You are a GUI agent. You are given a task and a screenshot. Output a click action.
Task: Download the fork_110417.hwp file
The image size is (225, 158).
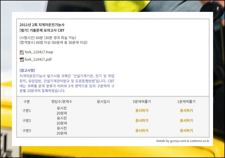[x=39, y=52]
